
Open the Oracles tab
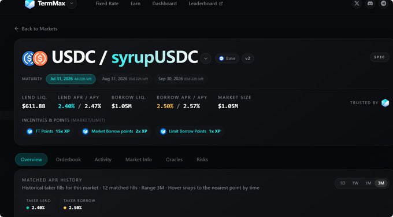(174, 160)
